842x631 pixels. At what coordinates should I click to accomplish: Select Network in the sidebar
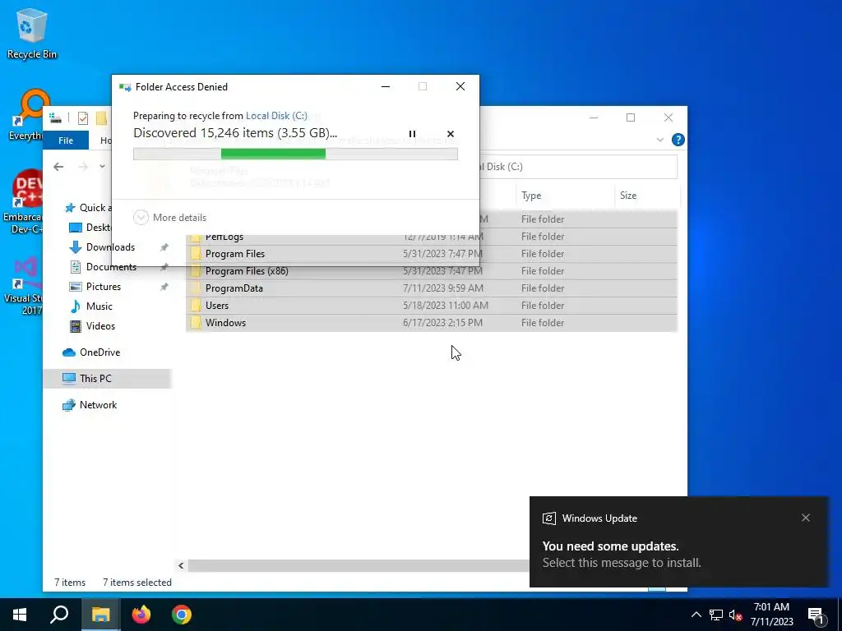click(98, 405)
